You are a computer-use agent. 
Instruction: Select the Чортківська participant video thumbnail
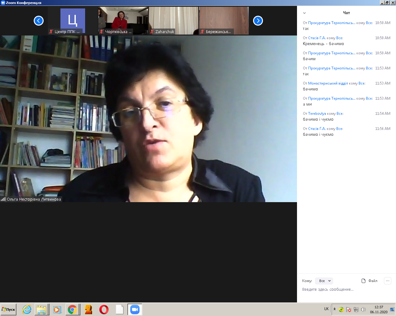click(x=123, y=21)
